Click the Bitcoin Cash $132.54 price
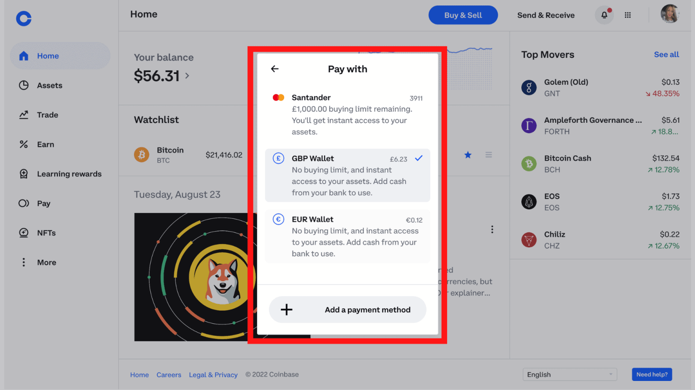The width and height of the screenshot is (695, 390). 666,158
